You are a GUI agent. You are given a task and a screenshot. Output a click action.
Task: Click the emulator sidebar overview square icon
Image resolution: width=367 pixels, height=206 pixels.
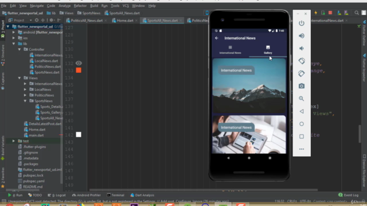302,136
